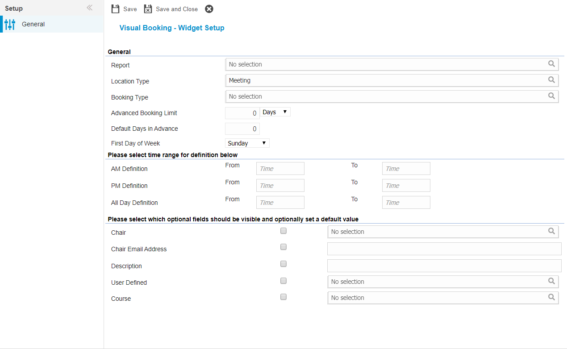
Task: Open the Days unit dropdown
Action: tap(275, 112)
